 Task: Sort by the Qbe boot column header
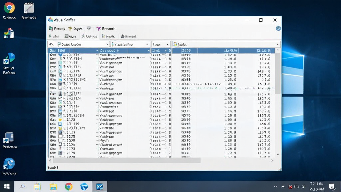click(125, 51)
